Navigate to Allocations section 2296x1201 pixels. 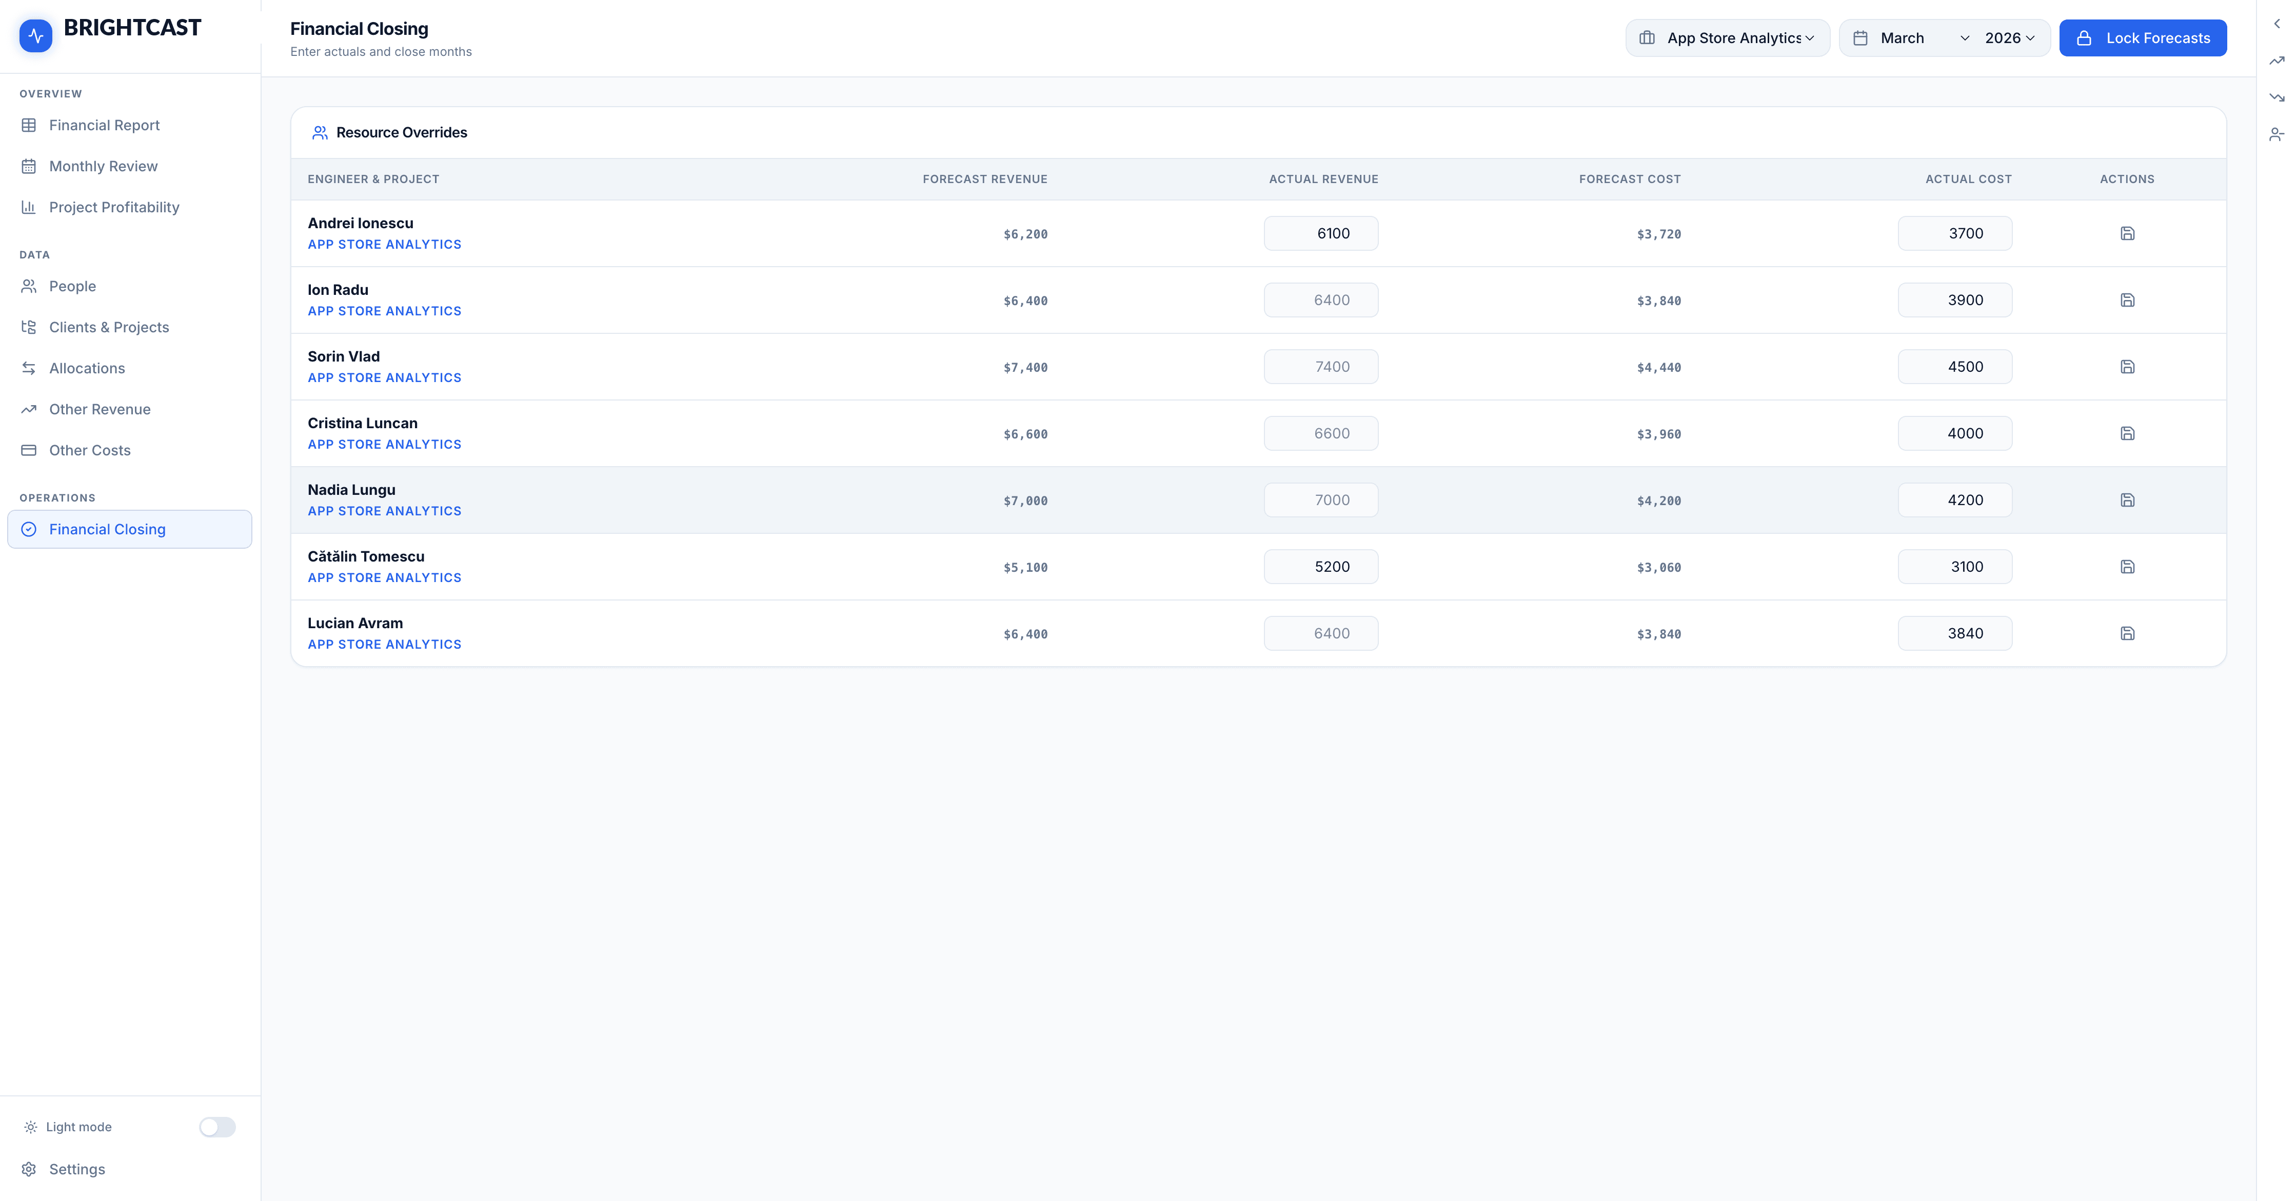[x=87, y=369]
